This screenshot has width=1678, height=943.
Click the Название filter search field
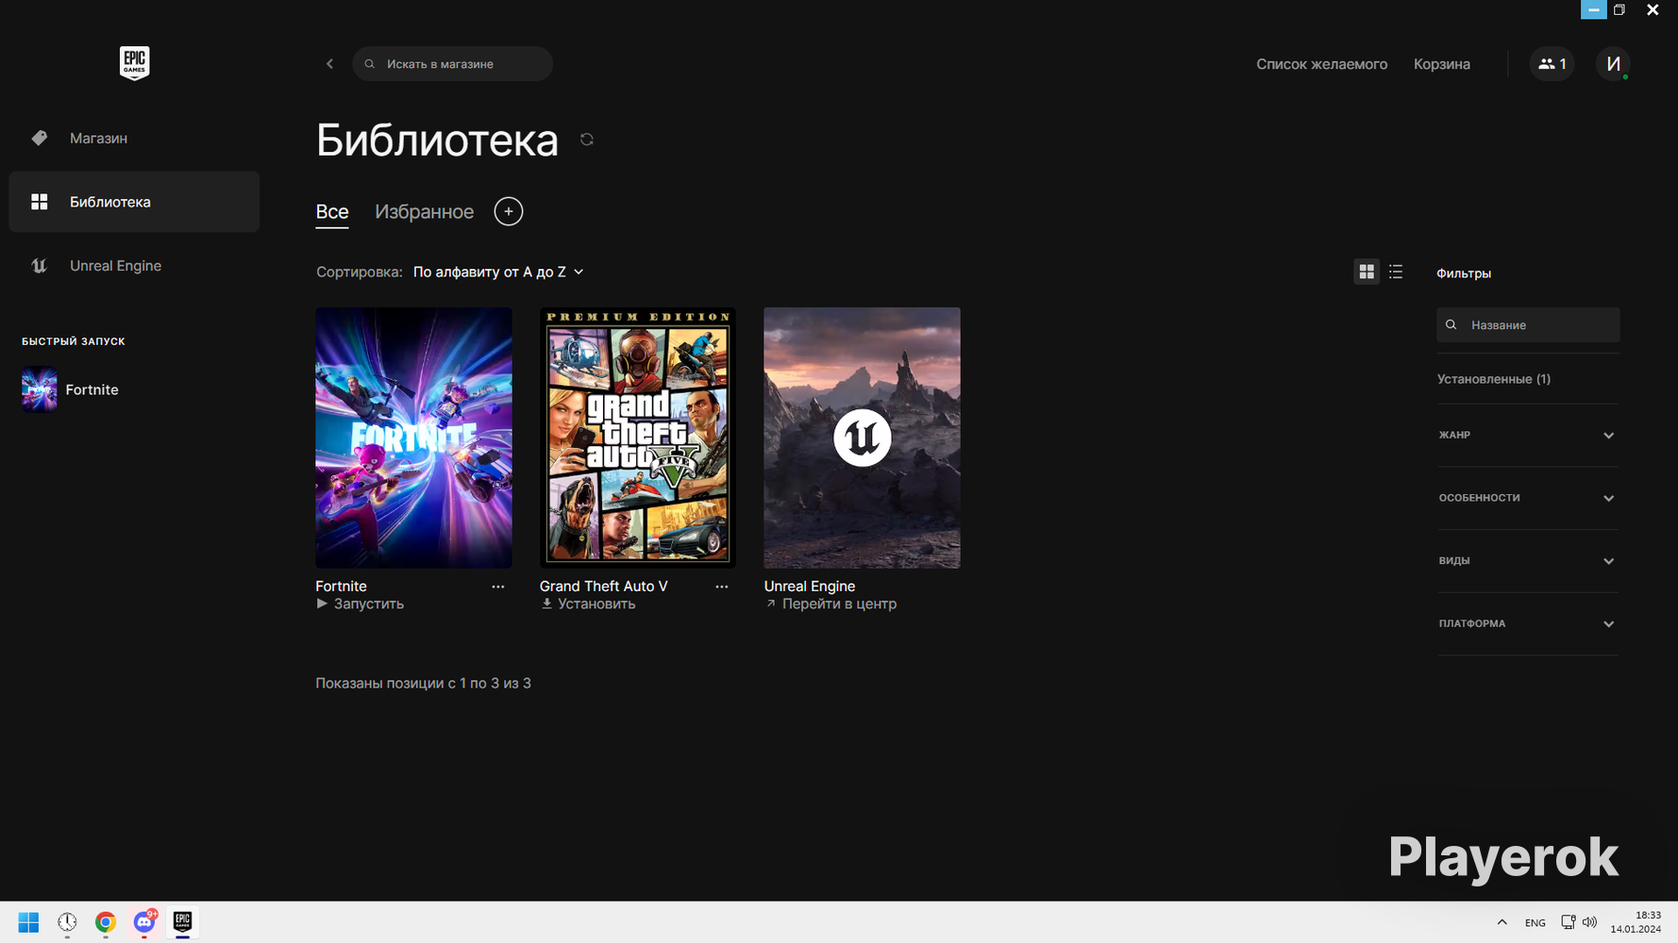pos(1528,325)
